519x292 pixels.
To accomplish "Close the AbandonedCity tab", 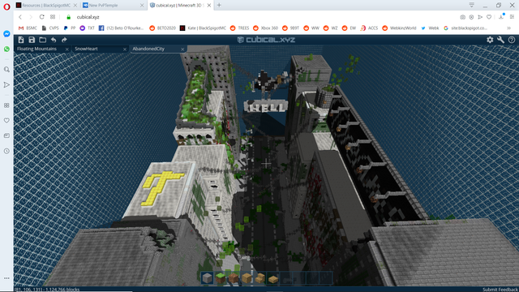I will tap(182, 49).
